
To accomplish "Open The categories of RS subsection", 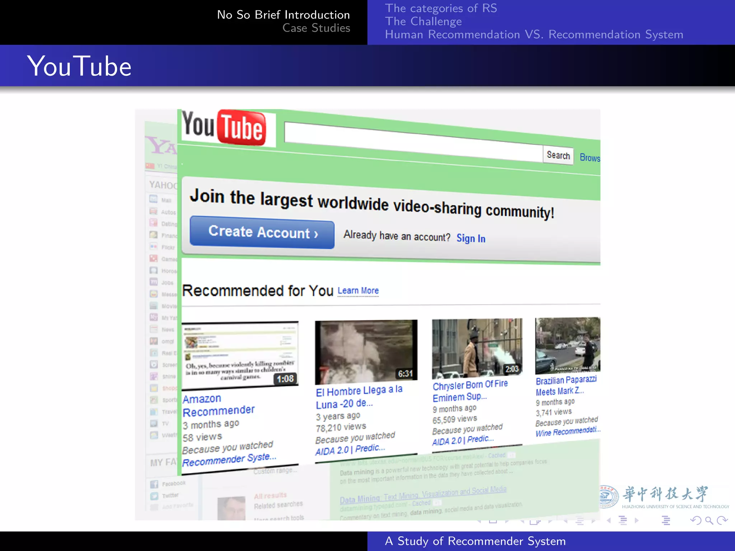I will [x=441, y=8].
